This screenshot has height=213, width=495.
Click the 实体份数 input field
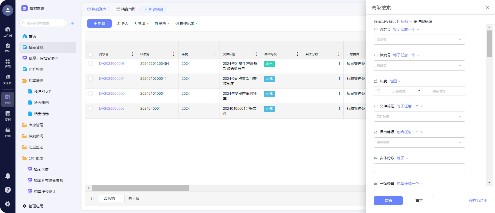pyautogui.click(x=419, y=168)
